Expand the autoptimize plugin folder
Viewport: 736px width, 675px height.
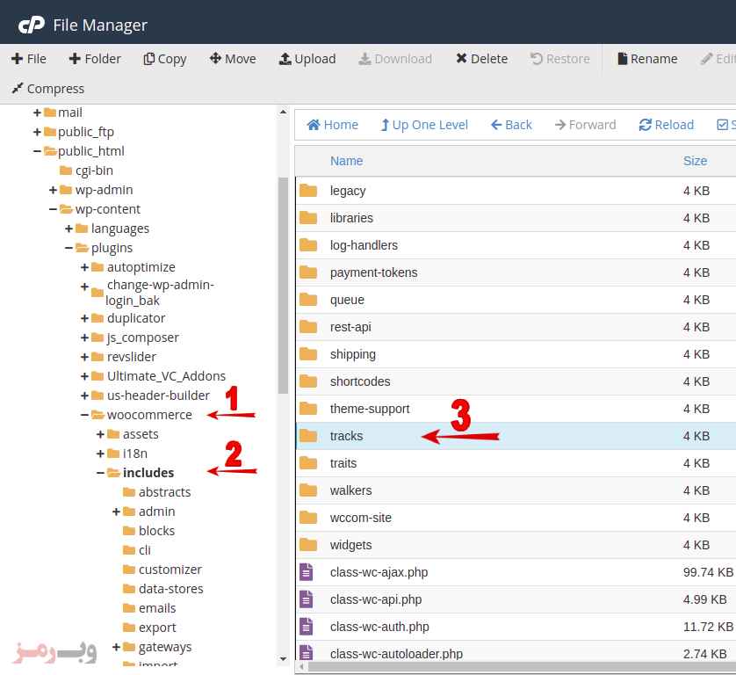84,267
